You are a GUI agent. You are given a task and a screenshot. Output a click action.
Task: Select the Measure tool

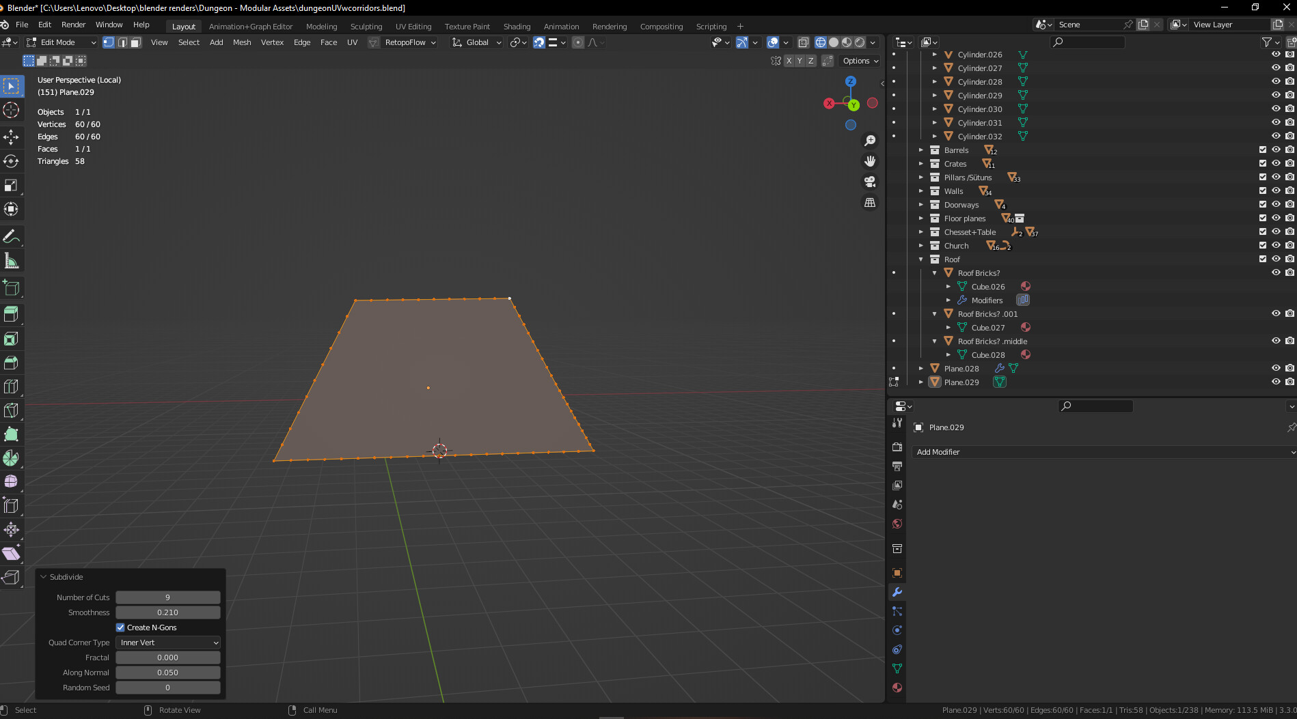pos(11,260)
